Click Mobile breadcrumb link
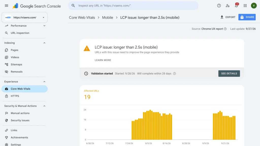 [x=107, y=17]
